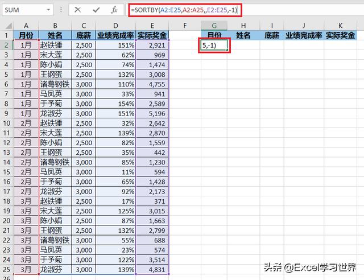Screen dimensions: 364x280
Task: Click header cell 姓名 in column B
Action: click(55, 35)
